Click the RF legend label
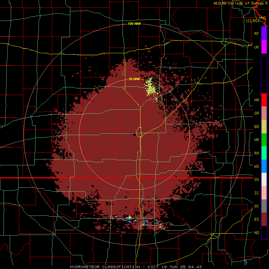 click(256, 33)
